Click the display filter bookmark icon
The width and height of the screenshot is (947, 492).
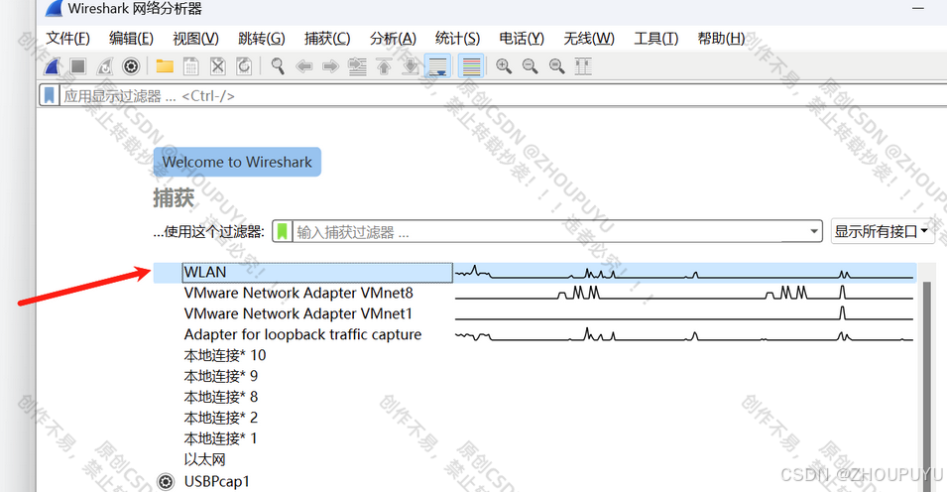tap(50, 95)
